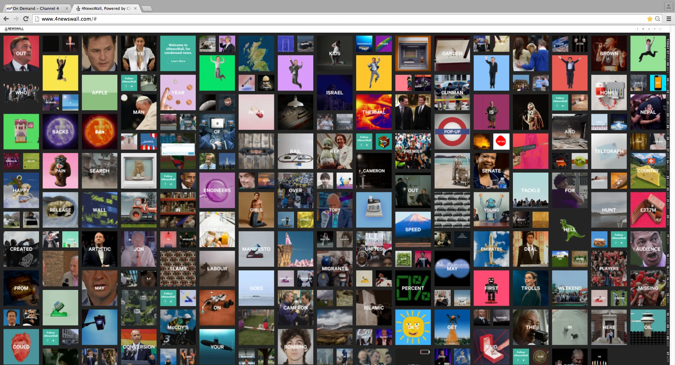Share via the Google+ icon in header
The width and height of the screenshot is (675, 365).
pos(660,29)
